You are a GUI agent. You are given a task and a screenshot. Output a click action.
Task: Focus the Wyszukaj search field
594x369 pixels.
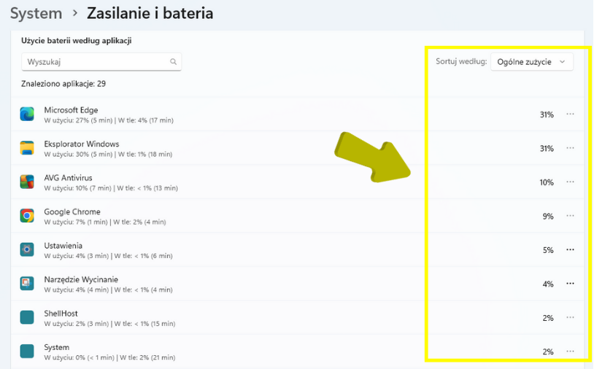click(x=95, y=62)
